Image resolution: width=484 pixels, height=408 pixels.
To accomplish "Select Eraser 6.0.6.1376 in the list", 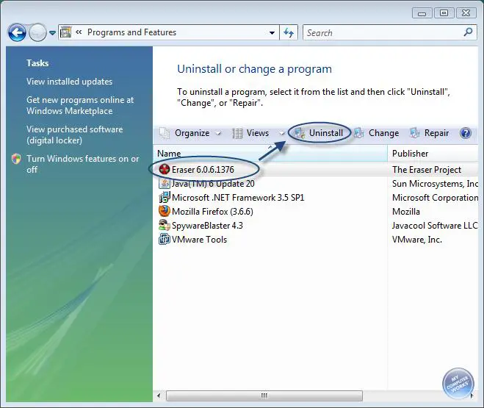I will (x=203, y=170).
